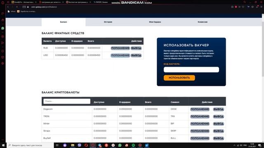Switch to the Мои Ордера tab

coord(155,22)
